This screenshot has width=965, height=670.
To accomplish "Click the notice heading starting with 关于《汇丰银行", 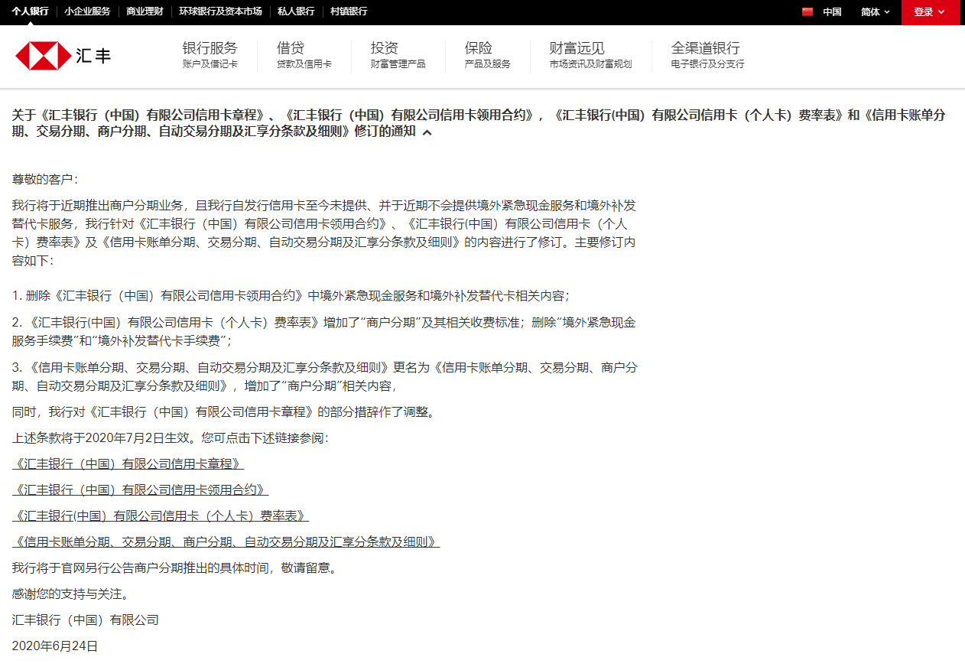I will coord(479,123).
